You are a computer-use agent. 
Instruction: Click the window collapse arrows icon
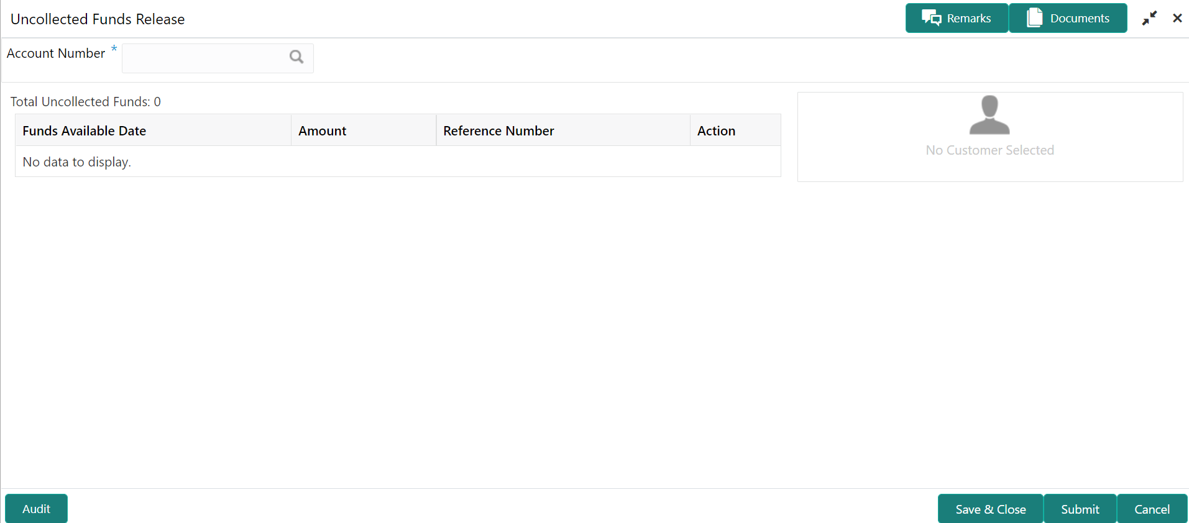coord(1149,19)
